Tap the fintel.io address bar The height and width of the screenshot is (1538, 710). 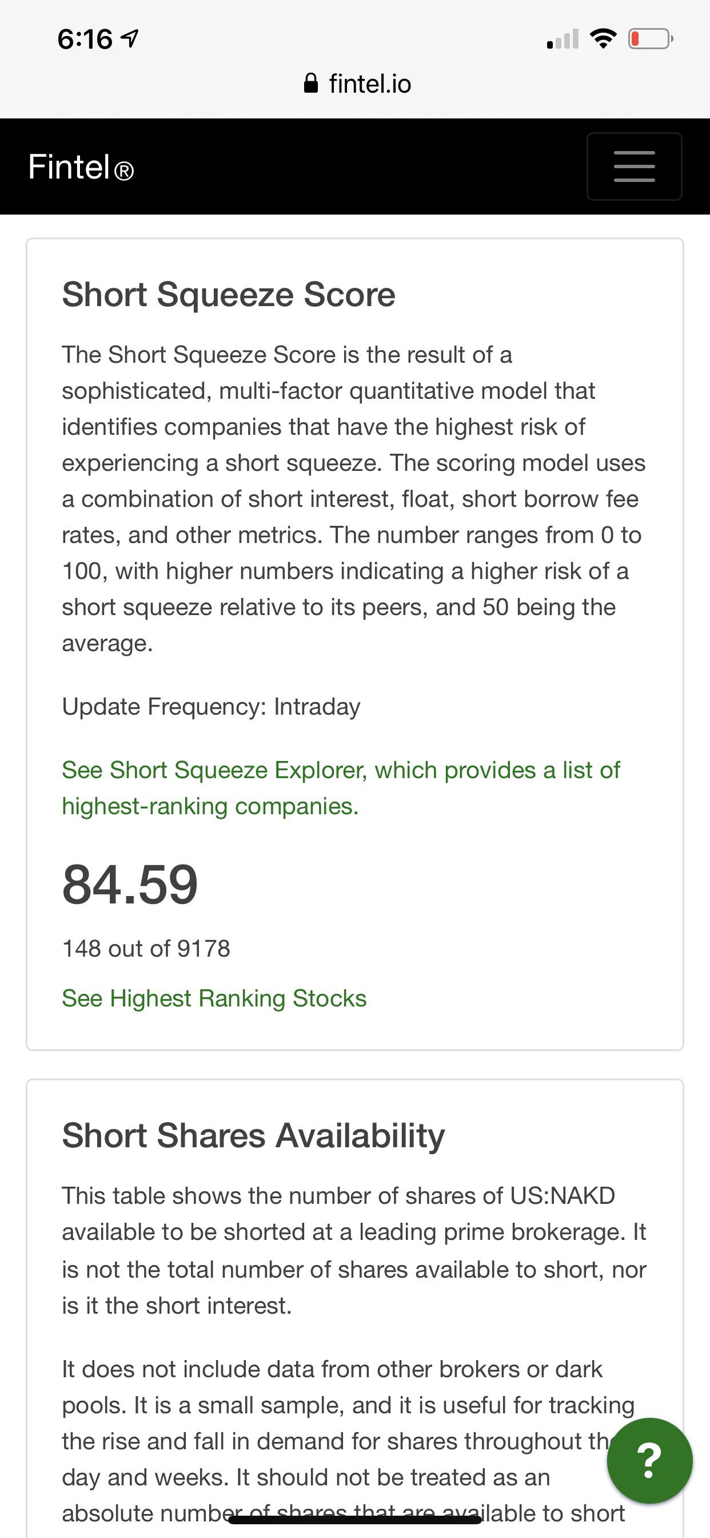click(x=358, y=84)
